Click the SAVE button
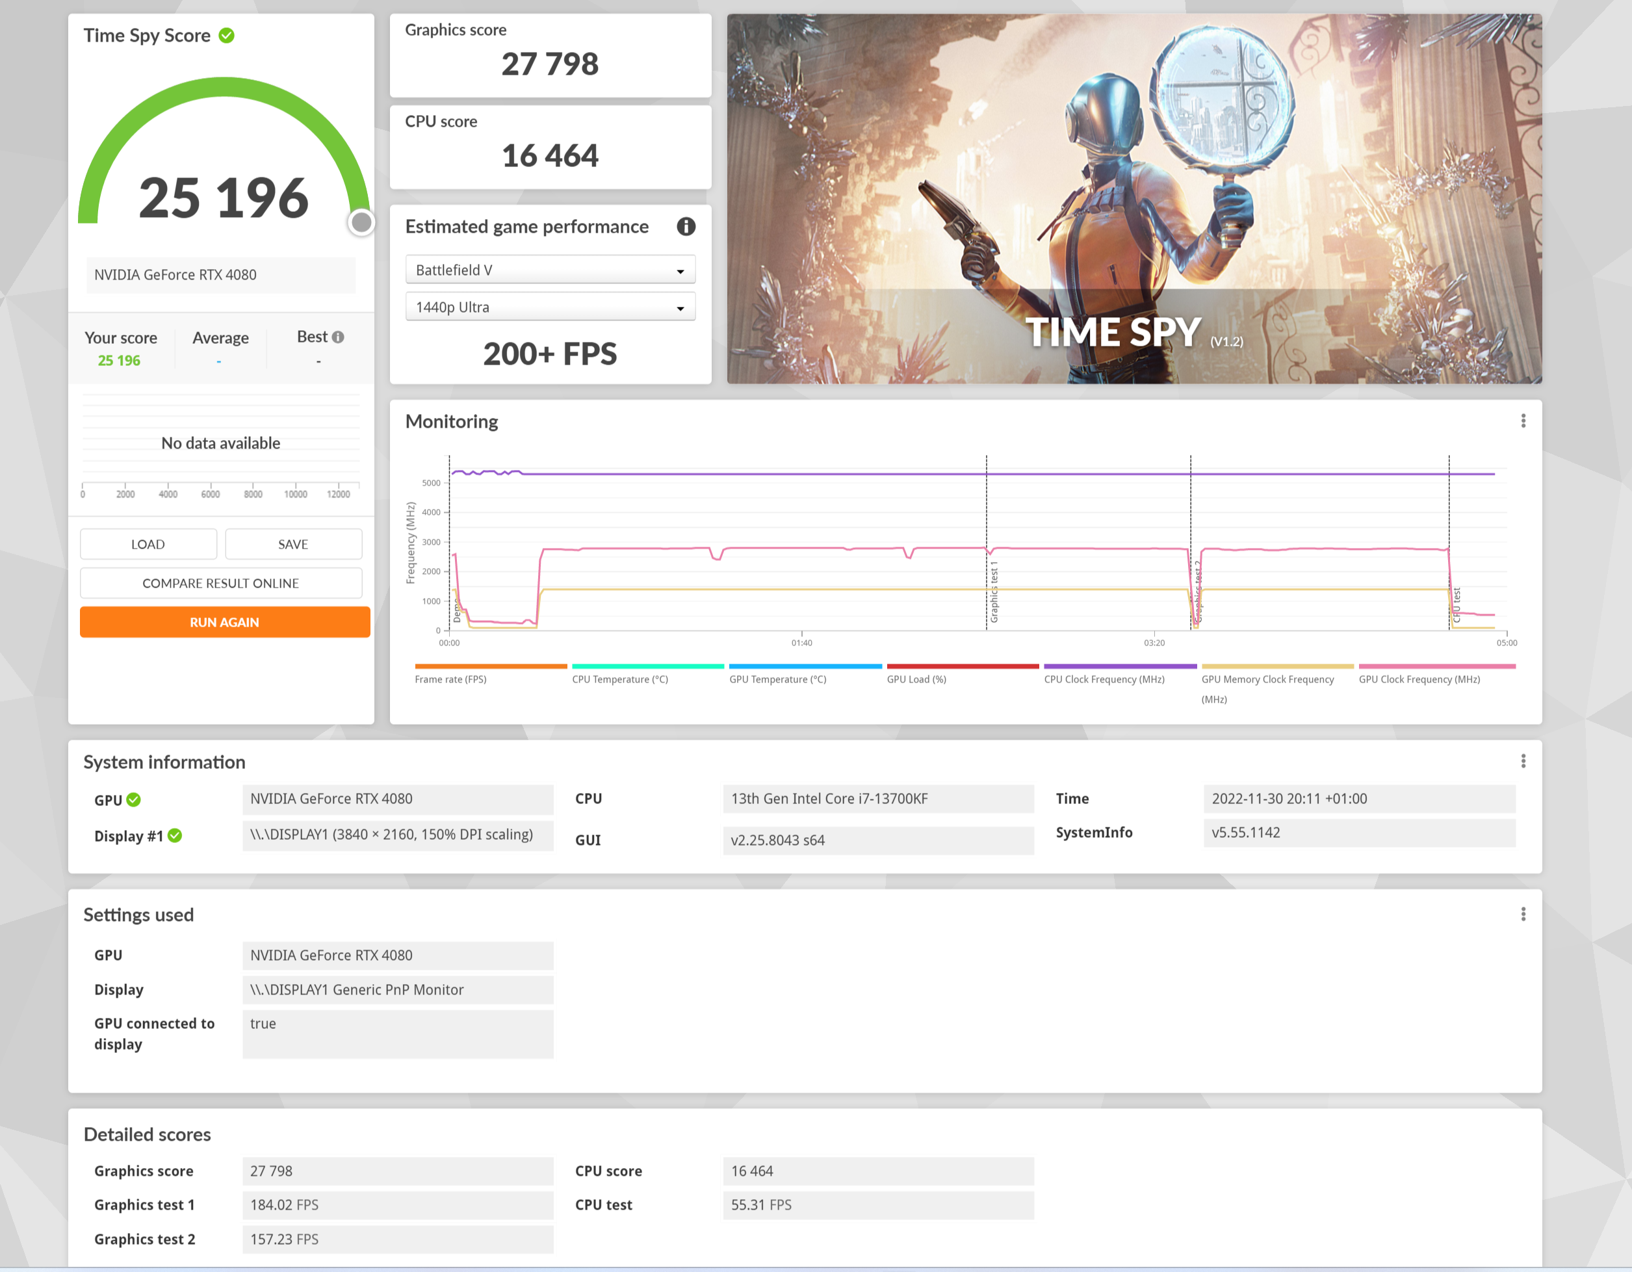The image size is (1632, 1272). point(293,544)
